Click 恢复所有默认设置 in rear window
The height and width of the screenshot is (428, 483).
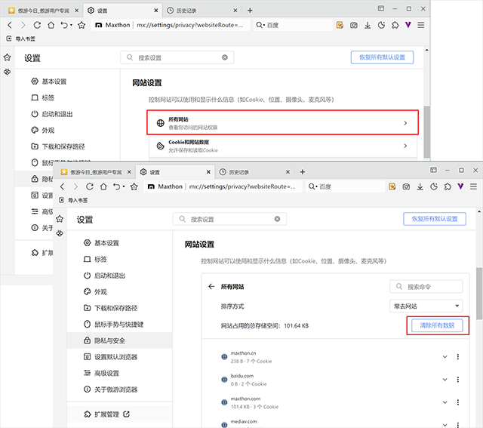click(382, 57)
